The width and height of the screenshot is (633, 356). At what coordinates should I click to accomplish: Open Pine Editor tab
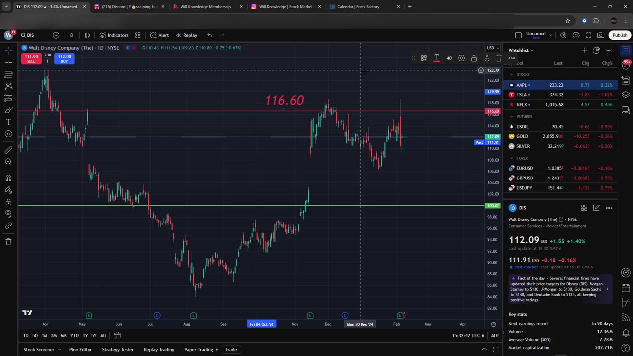(81, 350)
